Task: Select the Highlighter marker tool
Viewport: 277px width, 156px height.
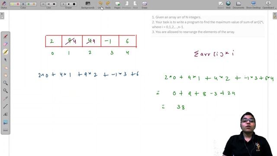Action: [x=6, y=52]
